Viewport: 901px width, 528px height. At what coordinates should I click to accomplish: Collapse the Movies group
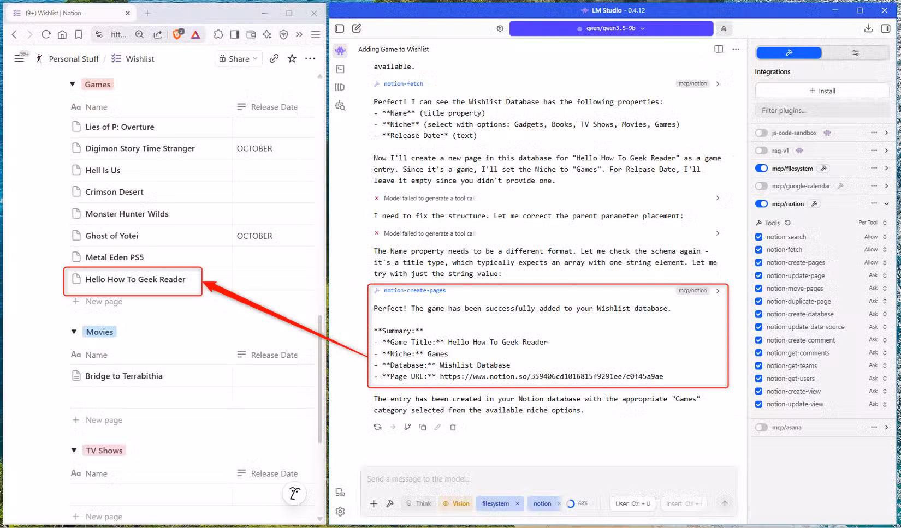(74, 332)
